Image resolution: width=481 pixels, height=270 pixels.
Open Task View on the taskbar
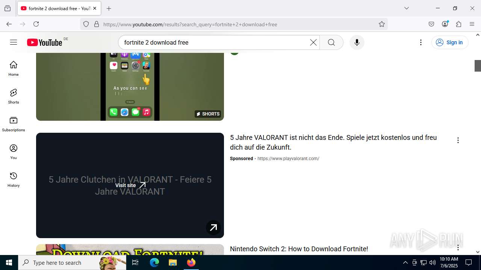click(135, 262)
